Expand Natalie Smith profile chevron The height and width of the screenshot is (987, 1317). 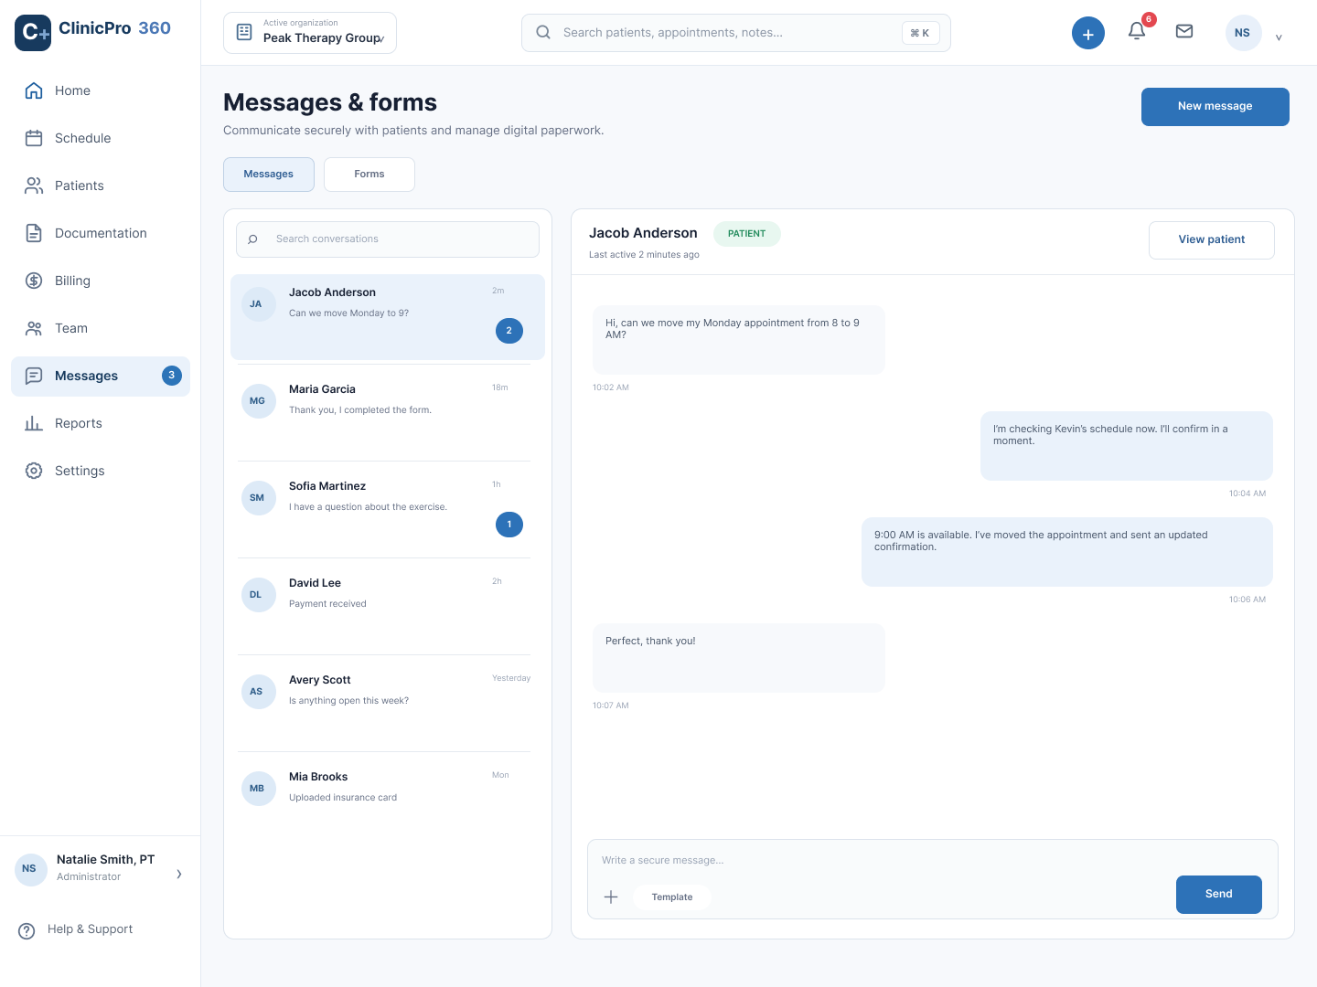179,874
